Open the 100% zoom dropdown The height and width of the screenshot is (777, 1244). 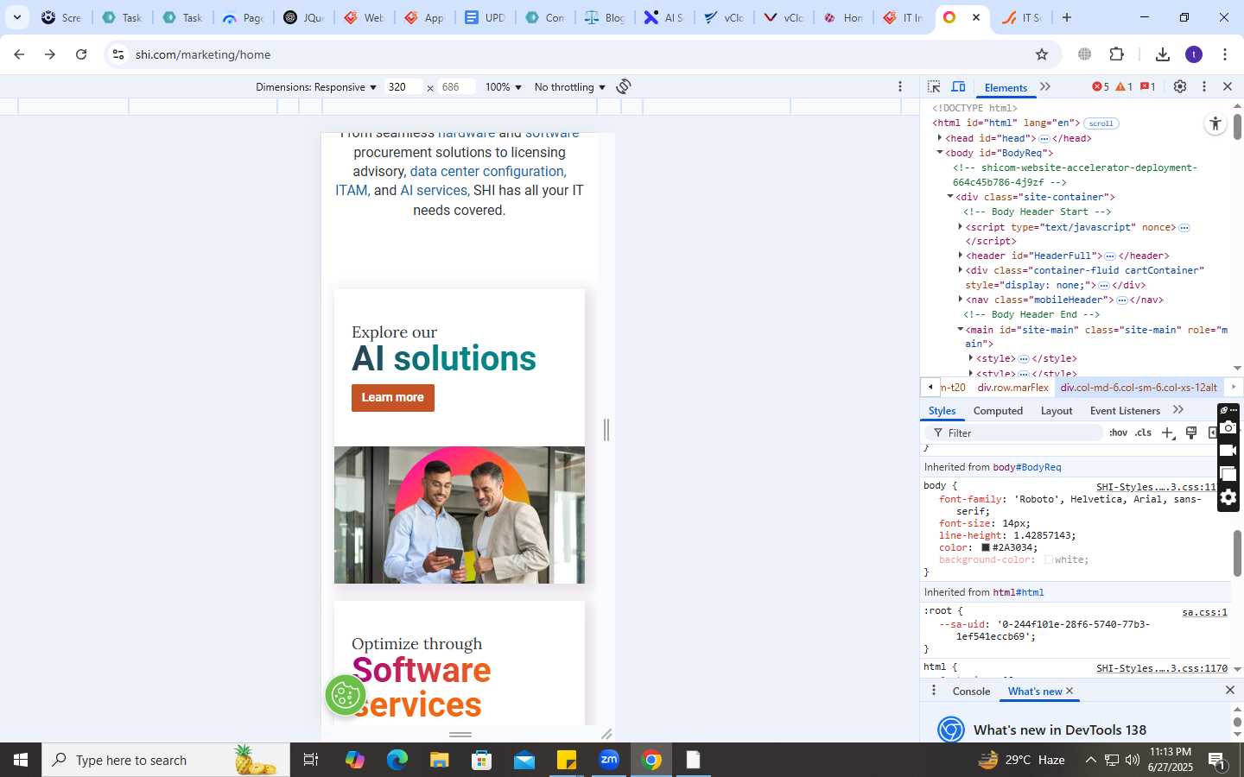coord(504,87)
